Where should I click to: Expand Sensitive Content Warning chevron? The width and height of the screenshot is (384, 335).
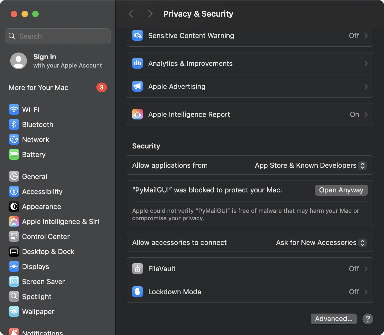(366, 35)
